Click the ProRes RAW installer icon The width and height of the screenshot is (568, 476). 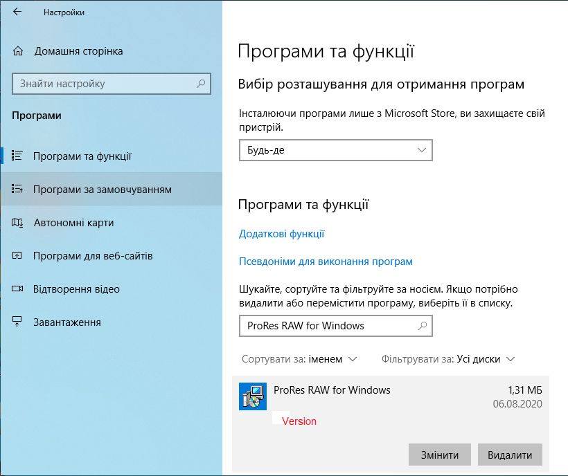coord(253,396)
